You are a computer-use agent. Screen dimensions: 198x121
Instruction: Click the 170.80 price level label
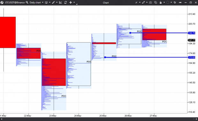click(192, 57)
